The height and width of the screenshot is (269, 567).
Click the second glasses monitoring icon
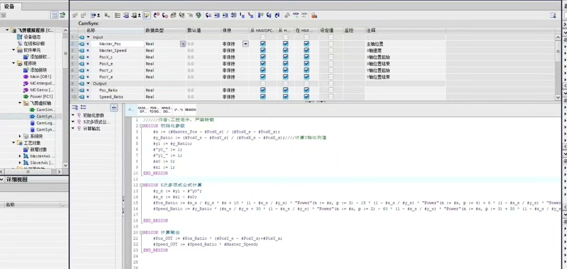[x=304, y=15]
